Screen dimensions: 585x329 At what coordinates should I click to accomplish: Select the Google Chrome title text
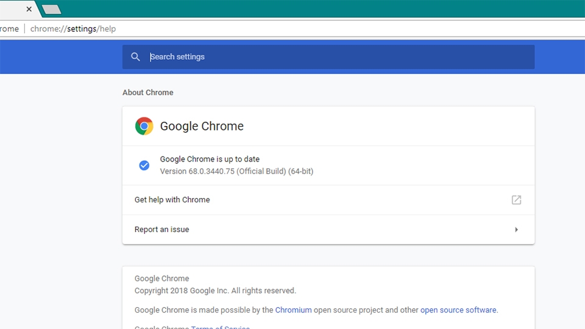(x=202, y=126)
